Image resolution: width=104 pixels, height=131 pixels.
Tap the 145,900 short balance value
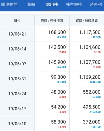click(57, 62)
